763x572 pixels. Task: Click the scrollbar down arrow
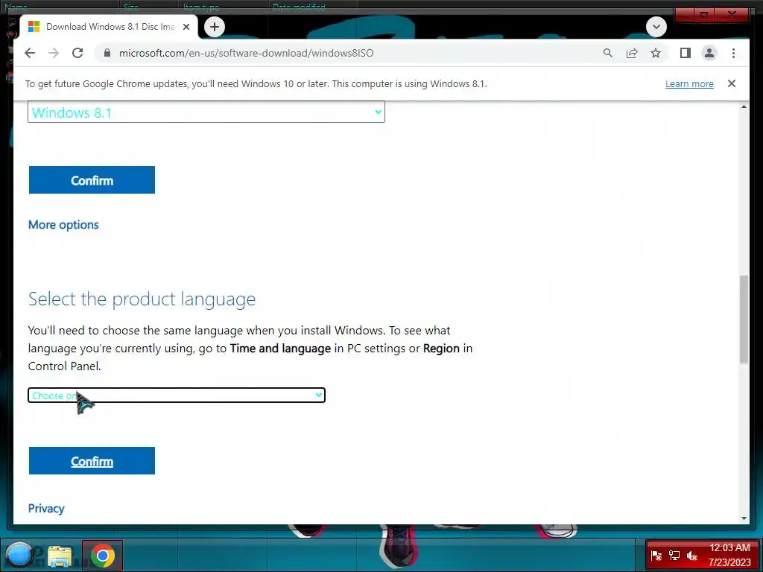(744, 518)
